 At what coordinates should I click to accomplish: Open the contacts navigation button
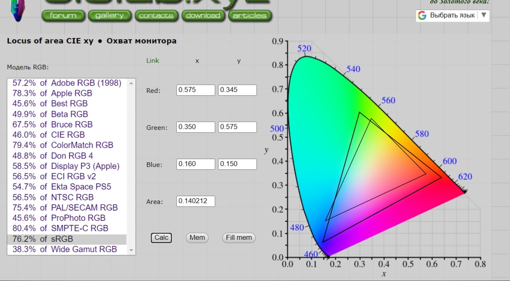point(156,16)
